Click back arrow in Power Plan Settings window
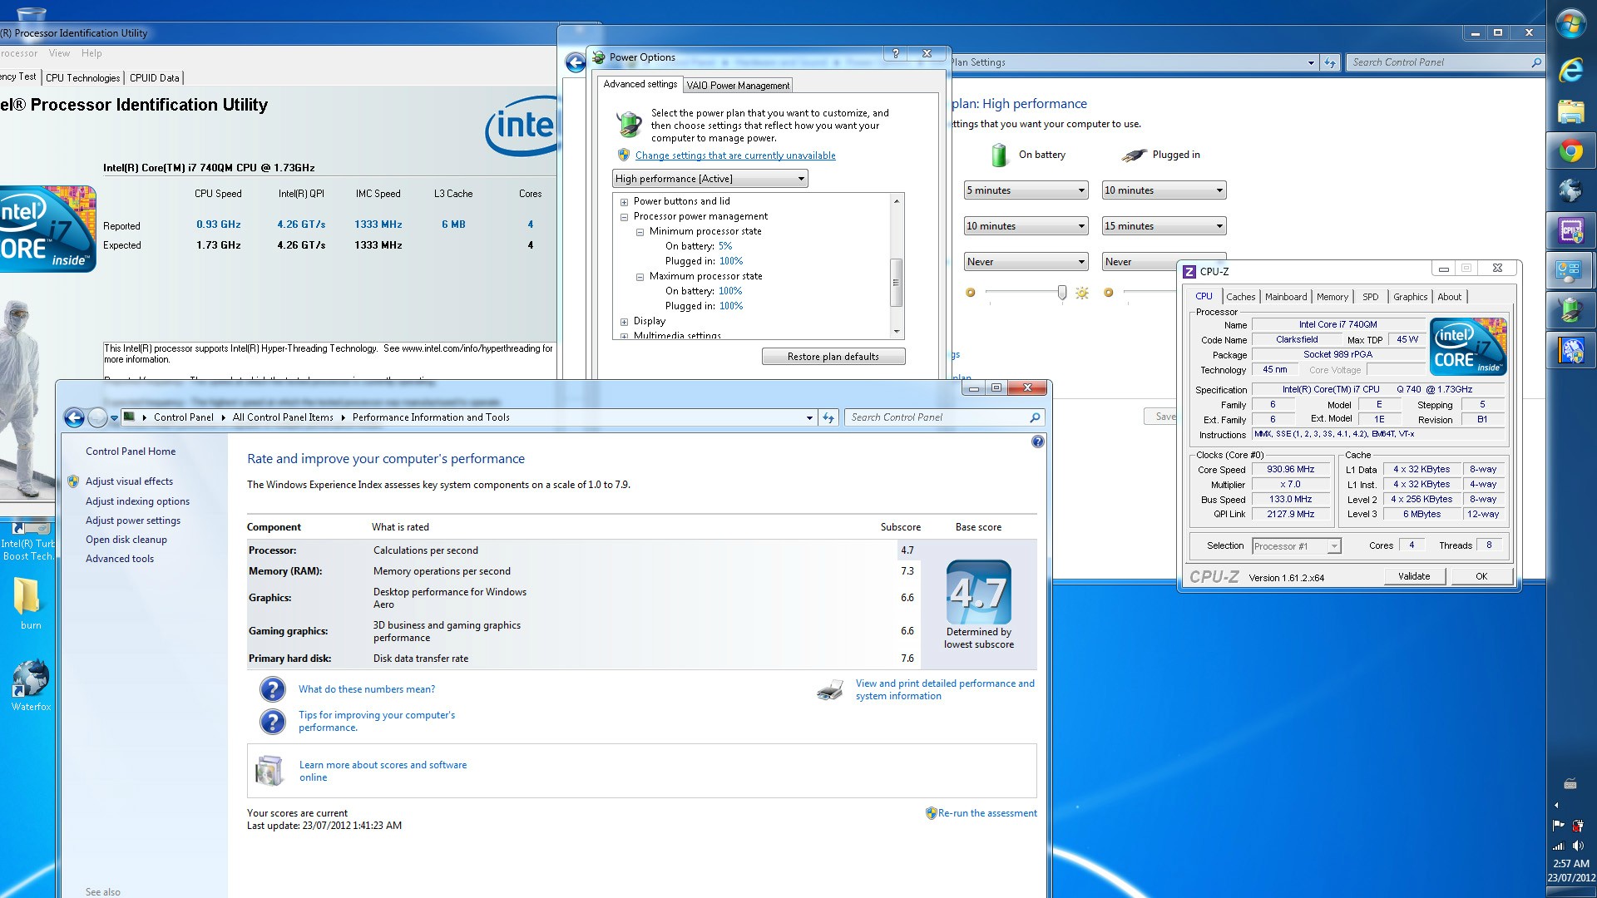This screenshot has width=1597, height=898. (575, 62)
